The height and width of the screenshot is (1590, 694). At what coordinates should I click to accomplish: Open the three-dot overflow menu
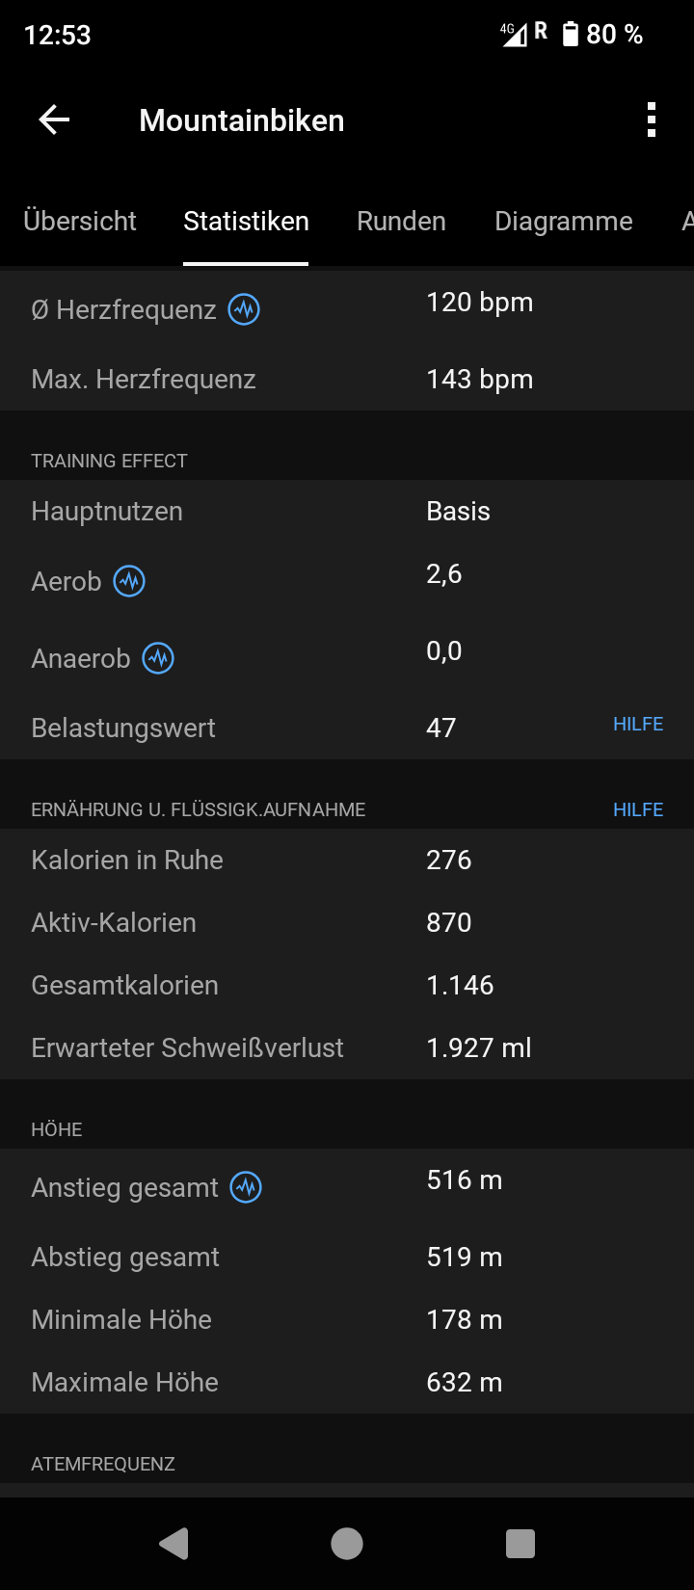tap(652, 120)
